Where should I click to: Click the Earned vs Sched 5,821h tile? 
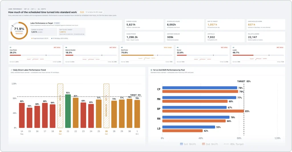click(x=44, y=32)
